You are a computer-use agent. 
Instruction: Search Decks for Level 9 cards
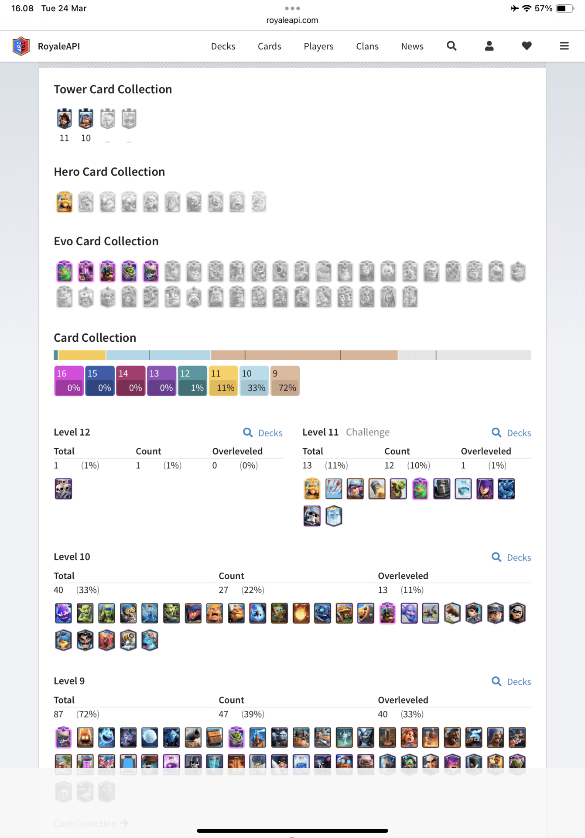(511, 682)
